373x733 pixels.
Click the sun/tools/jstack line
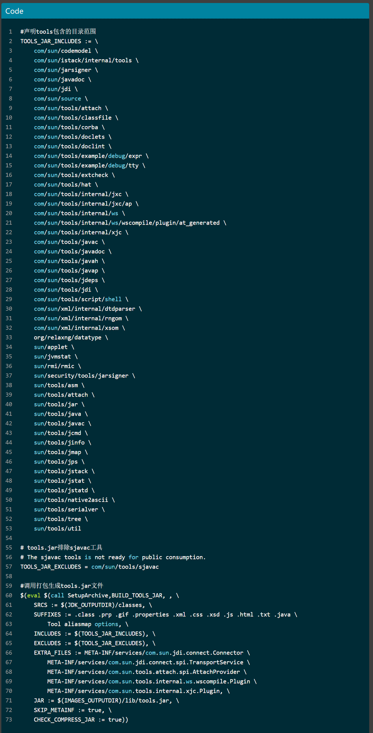coord(64,471)
